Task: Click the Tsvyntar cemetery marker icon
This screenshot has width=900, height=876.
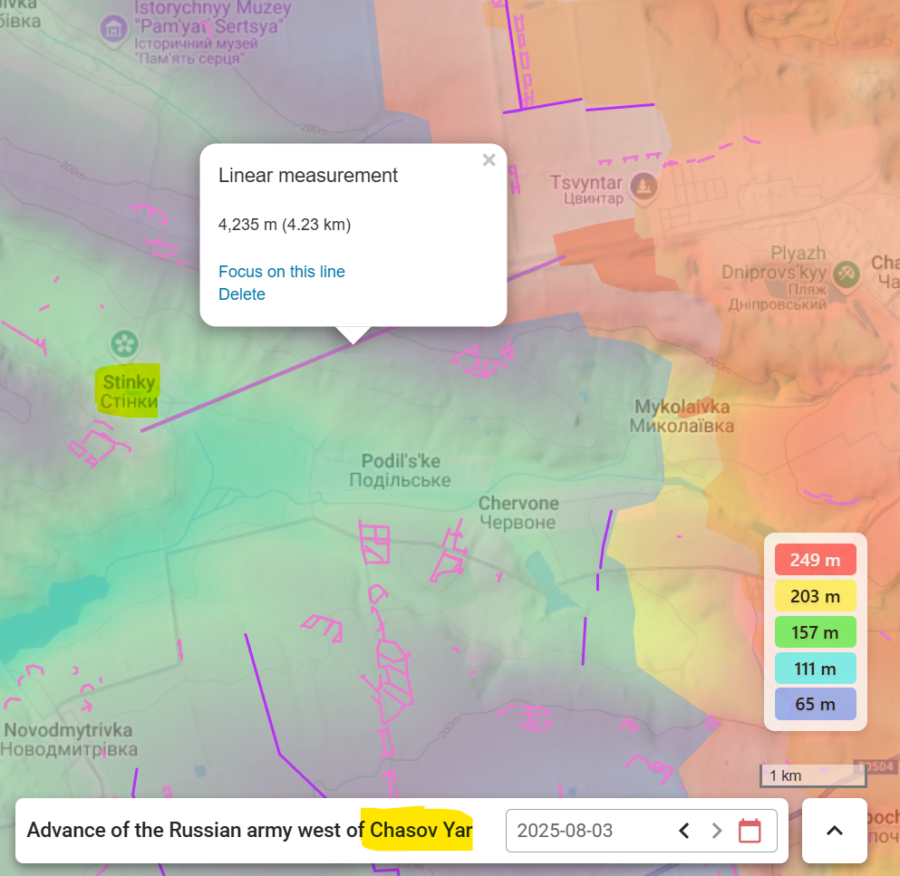Action: coord(644,187)
